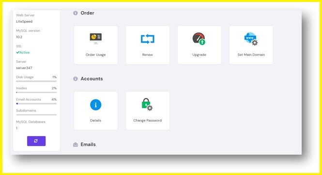
Task: Click the envelope icon beside Emails heading
Action: click(76, 144)
